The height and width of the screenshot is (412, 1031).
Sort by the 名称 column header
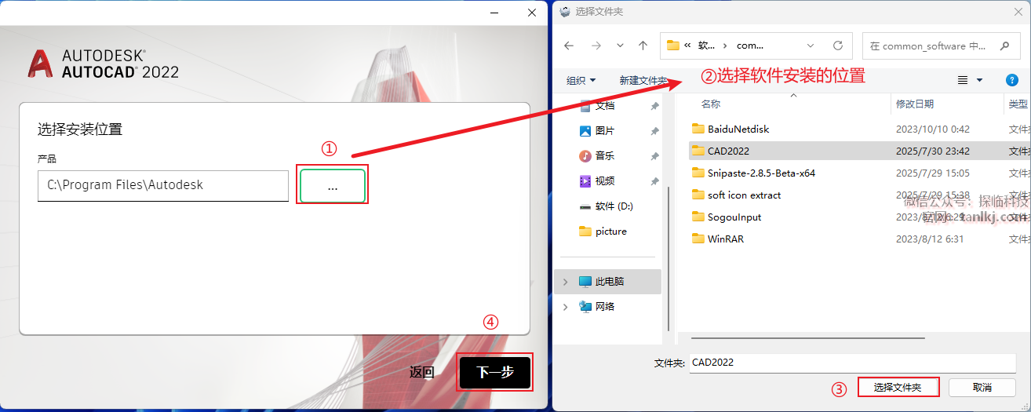click(x=711, y=104)
